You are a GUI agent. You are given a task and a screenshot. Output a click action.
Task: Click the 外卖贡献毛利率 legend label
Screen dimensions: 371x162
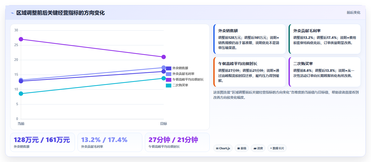pyautogui.click(x=183, y=74)
